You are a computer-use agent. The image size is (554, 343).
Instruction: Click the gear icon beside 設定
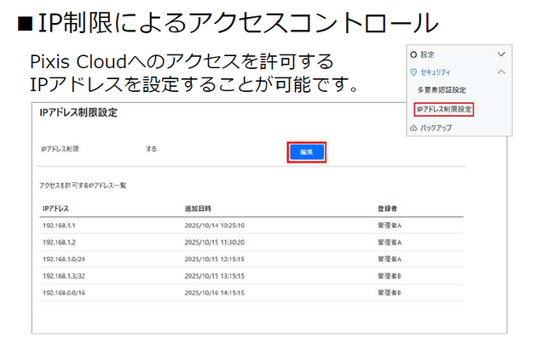pyautogui.click(x=413, y=54)
